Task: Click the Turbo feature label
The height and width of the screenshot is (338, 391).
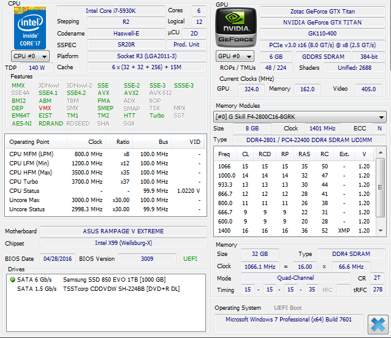Action: coord(157,116)
